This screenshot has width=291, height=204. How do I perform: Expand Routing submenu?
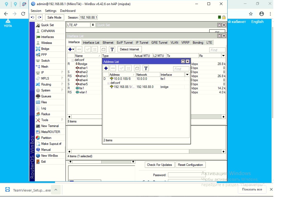[50, 84]
